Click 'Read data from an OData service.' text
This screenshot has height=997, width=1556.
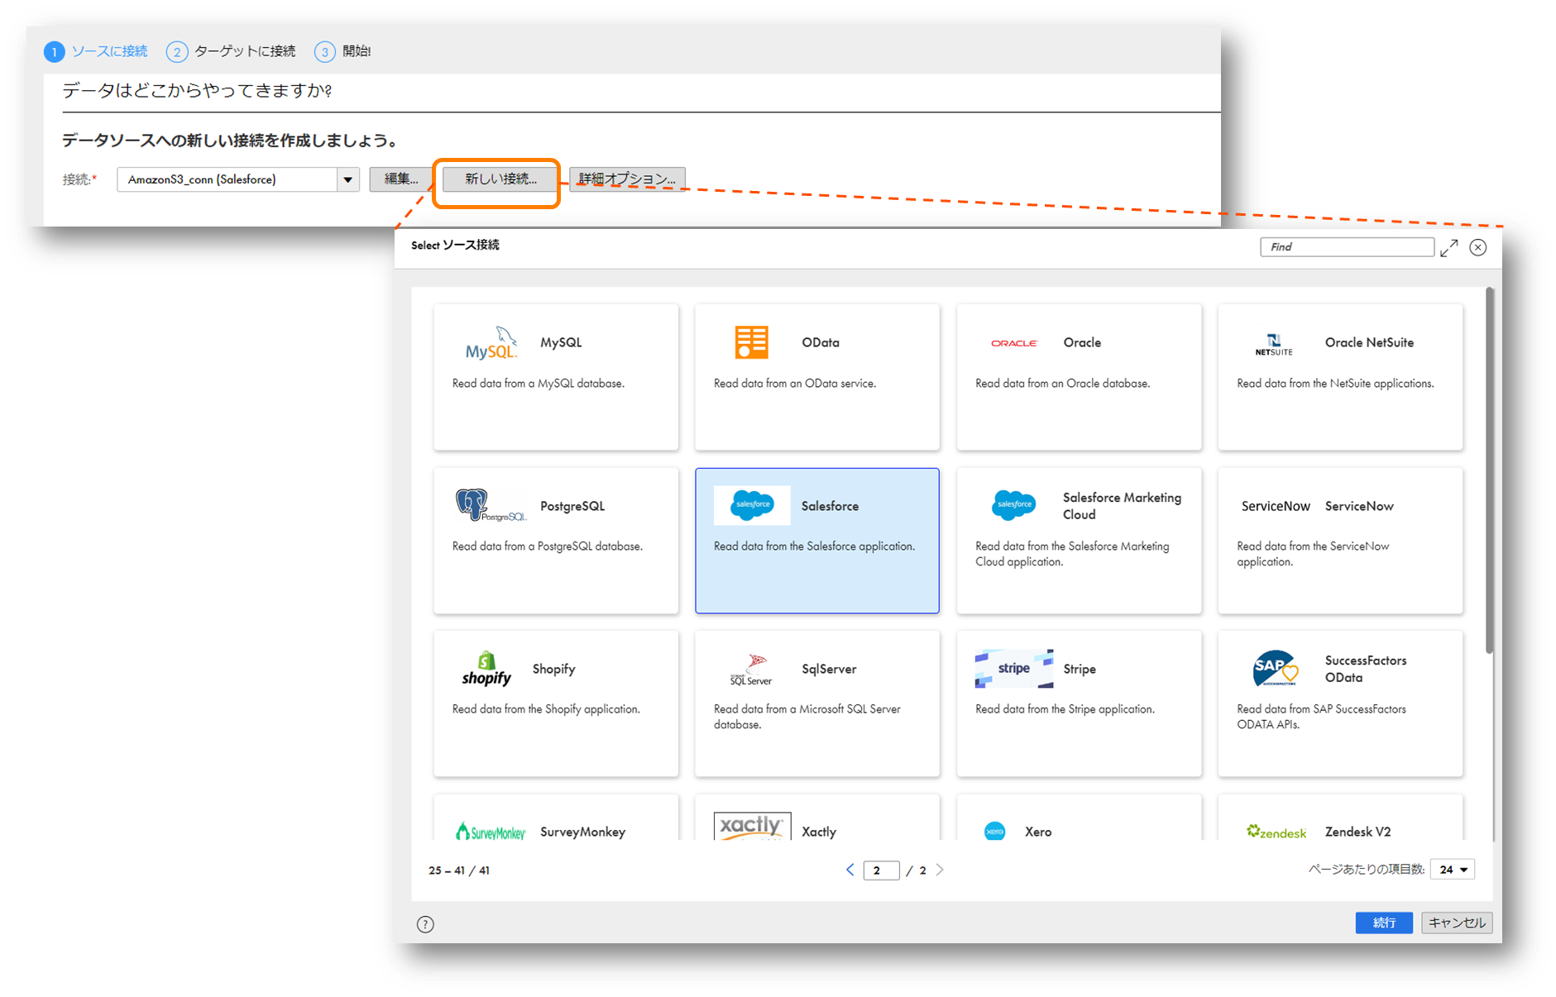(x=795, y=384)
